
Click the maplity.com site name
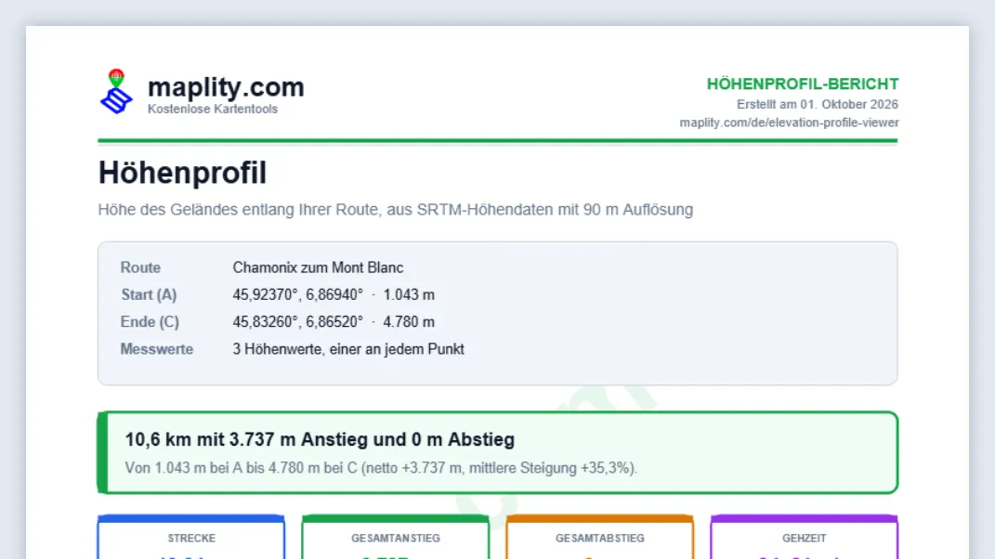226,87
